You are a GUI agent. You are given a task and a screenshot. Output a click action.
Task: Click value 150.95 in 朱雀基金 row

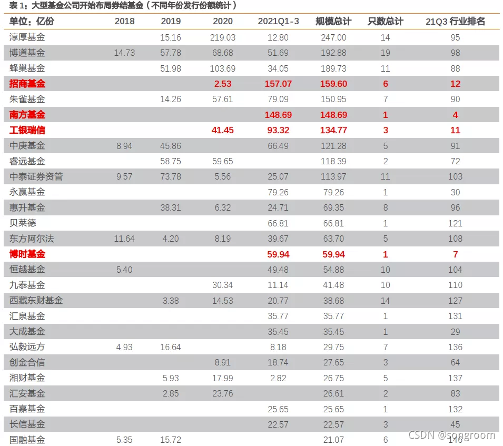(333, 100)
